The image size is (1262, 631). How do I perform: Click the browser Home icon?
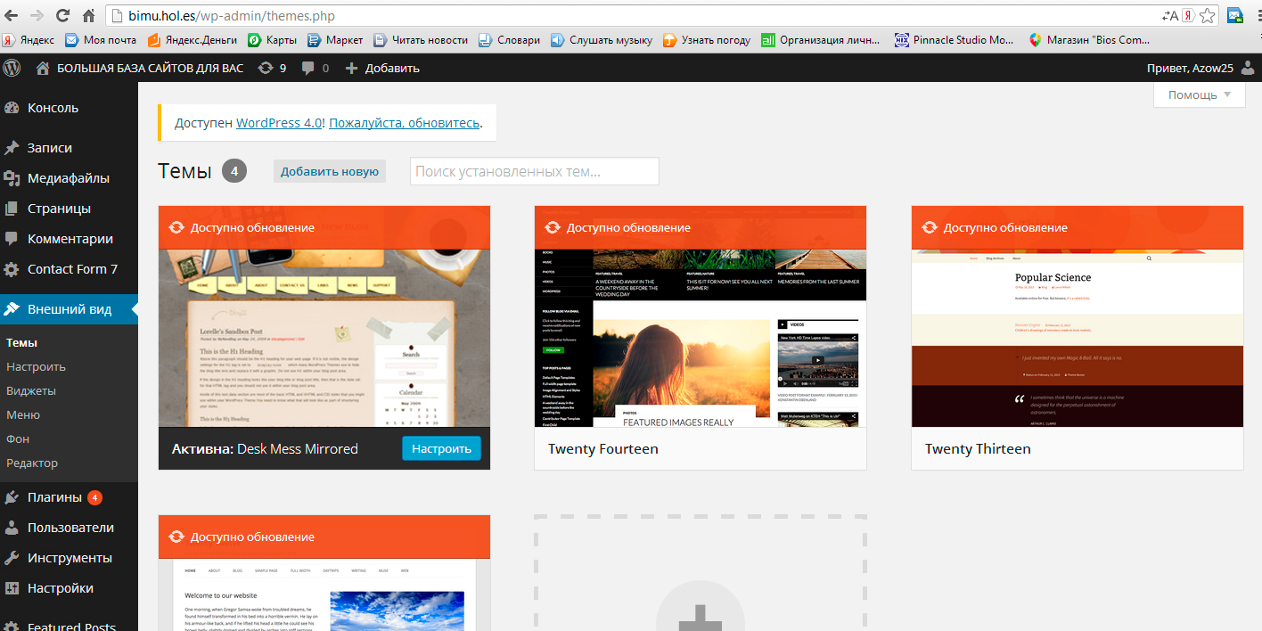[x=88, y=15]
